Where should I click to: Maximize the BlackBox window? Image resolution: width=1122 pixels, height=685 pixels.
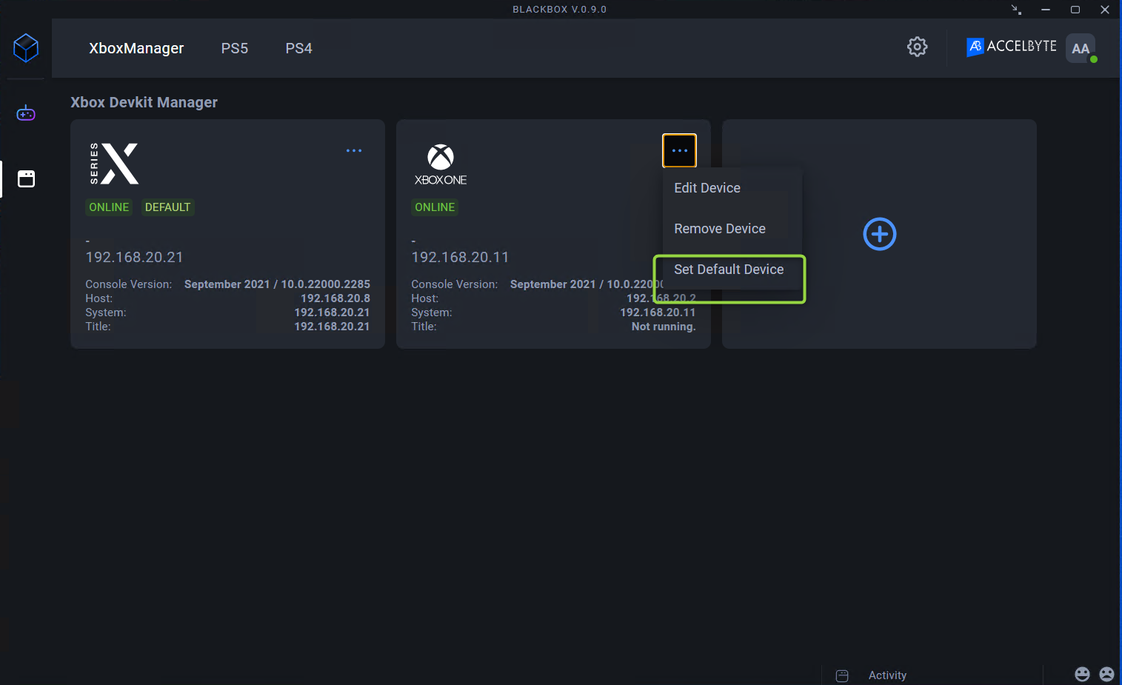tap(1075, 10)
